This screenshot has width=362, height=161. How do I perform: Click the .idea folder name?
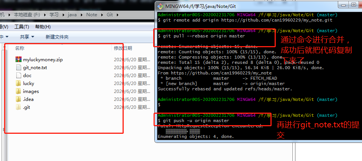click(28, 99)
